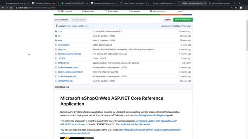Click the README.md book icon in header

click(x=56, y=87)
